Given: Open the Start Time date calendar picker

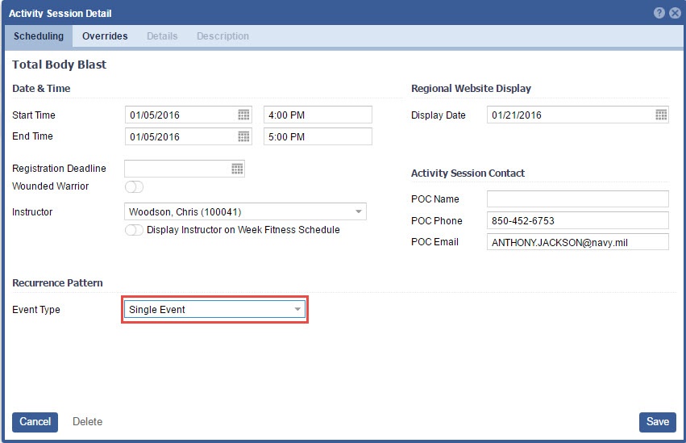Looking at the screenshot, I should 243,115.
